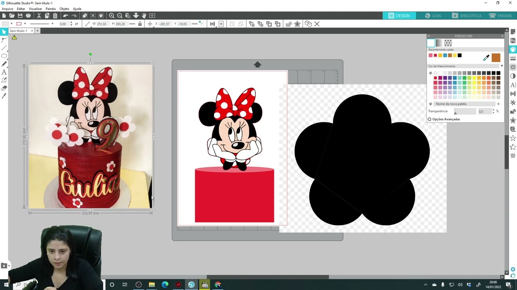Open the Cor de Preenchimento dropdown arrow
517x290 pixels.
[502, 66]
